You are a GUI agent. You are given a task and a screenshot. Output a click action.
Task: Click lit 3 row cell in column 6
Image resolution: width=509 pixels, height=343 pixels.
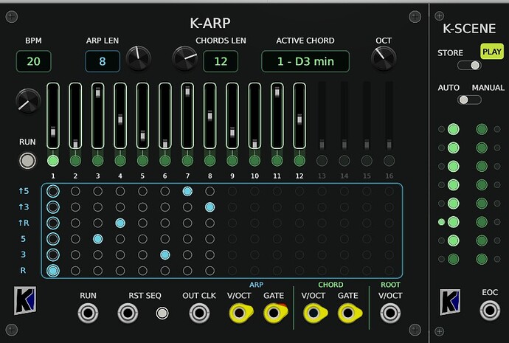pyautogui.click(x=165, y=254)
